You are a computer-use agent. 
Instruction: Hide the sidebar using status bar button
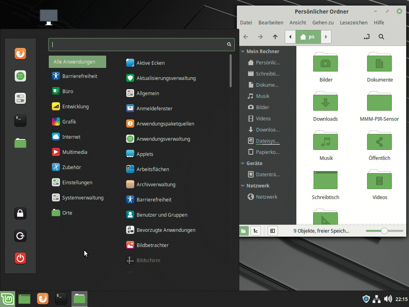(x=272, y=231)
